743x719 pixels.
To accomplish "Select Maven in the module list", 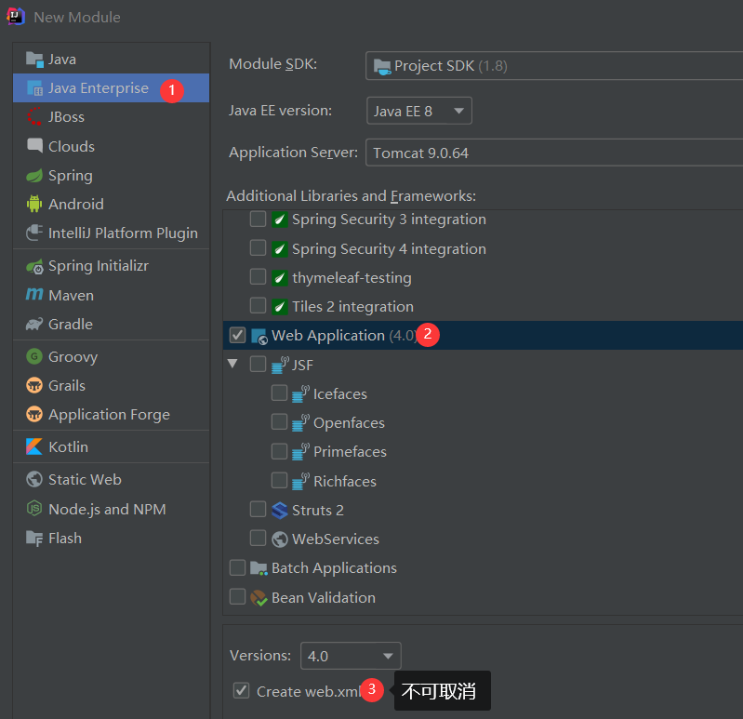I will (x=111, y=295).
